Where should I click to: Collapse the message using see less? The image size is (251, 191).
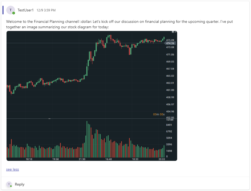(13, 169)
